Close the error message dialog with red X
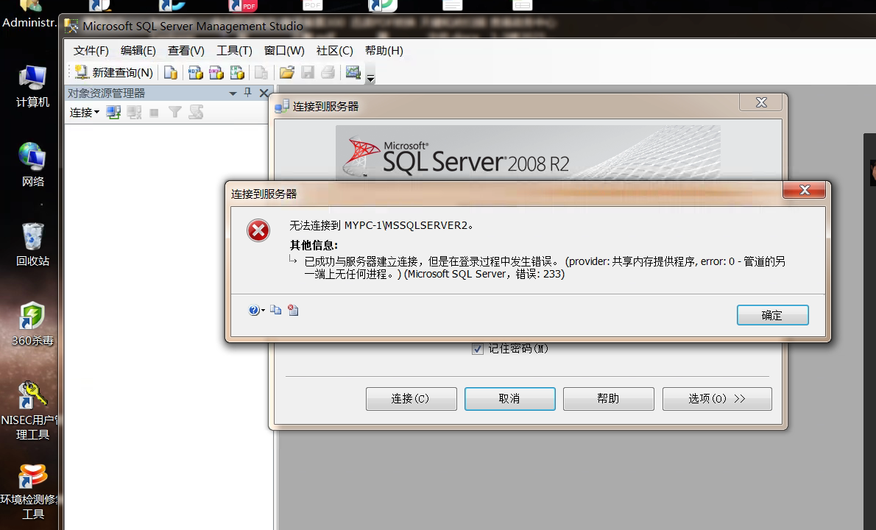This screenshot has height=530, width=876. [x=805, y=190]
